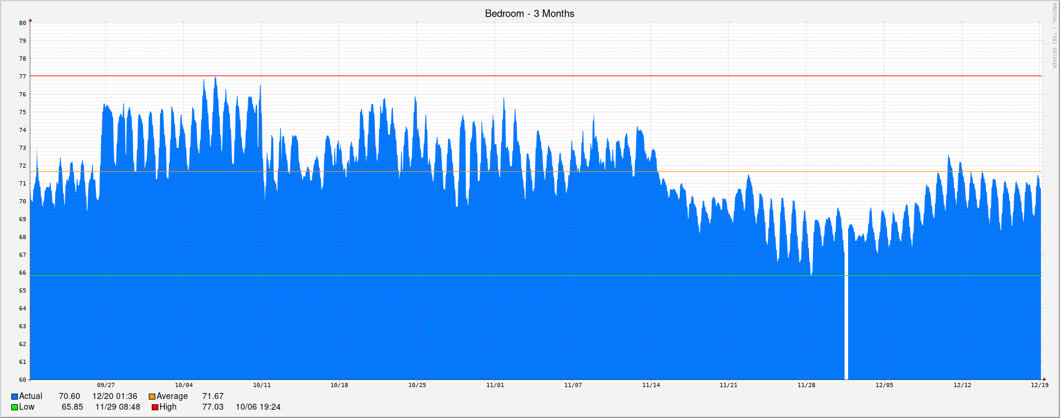Click the red arrow atop the y-axis
The image size is (1060, 418).
click(30, 20)
